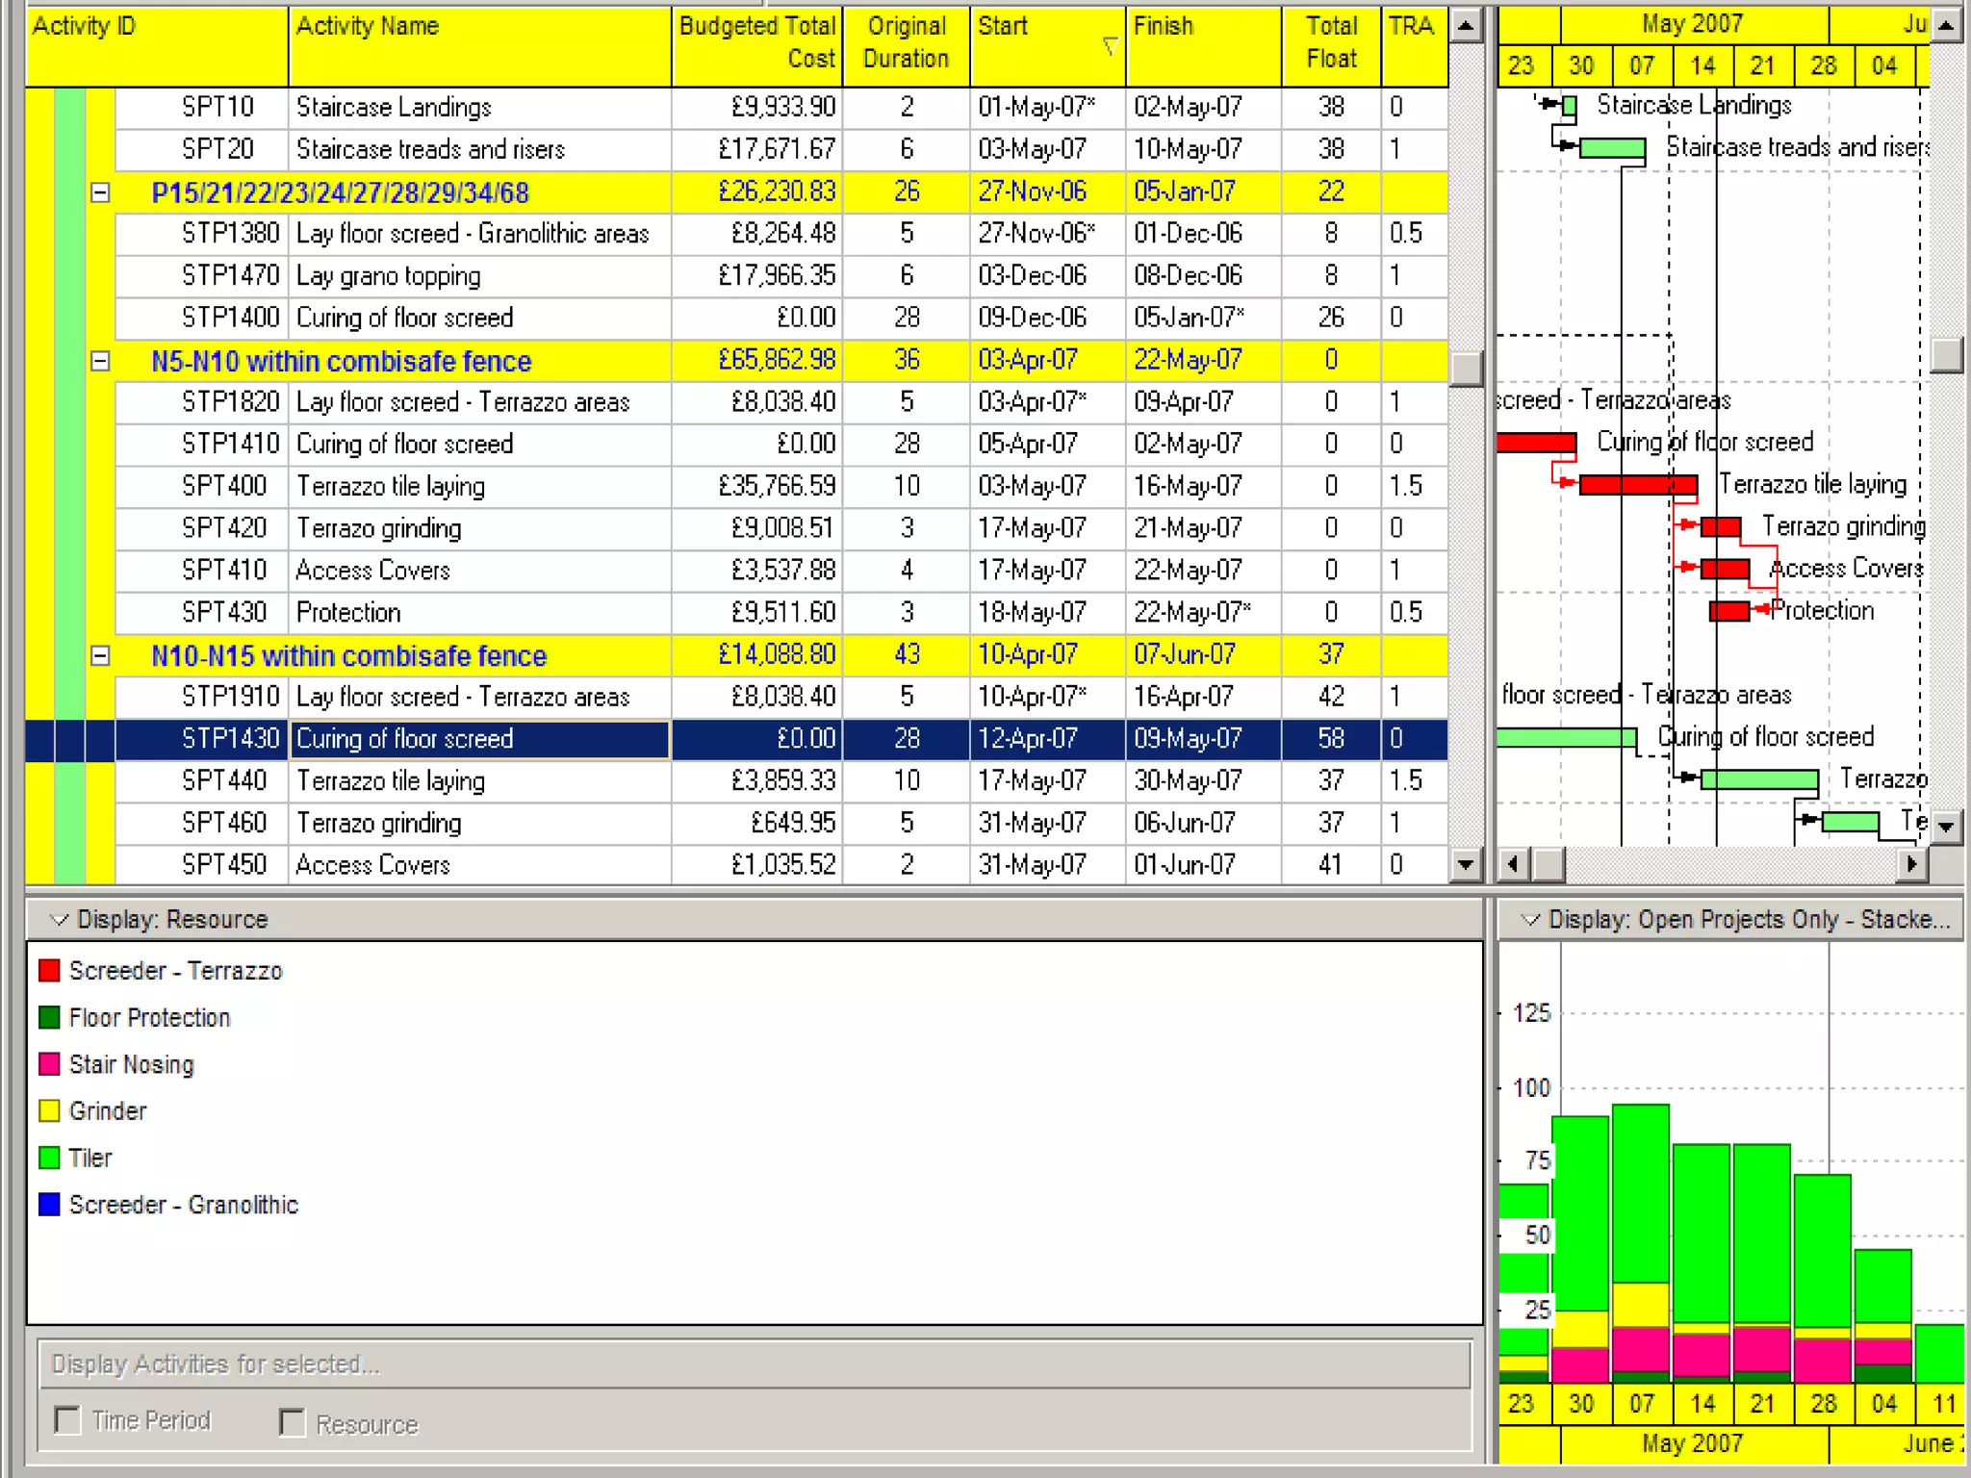Click Gantt vertical scroll down arrow
1971x1478 pixels.
1945,826
